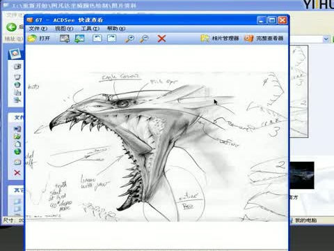334x251 pixels.
Task: Rotate the image clockwise
Action: click(x=111, y=38)
